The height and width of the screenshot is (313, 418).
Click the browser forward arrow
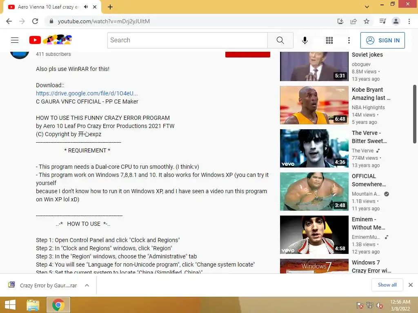tap(22, 21)
